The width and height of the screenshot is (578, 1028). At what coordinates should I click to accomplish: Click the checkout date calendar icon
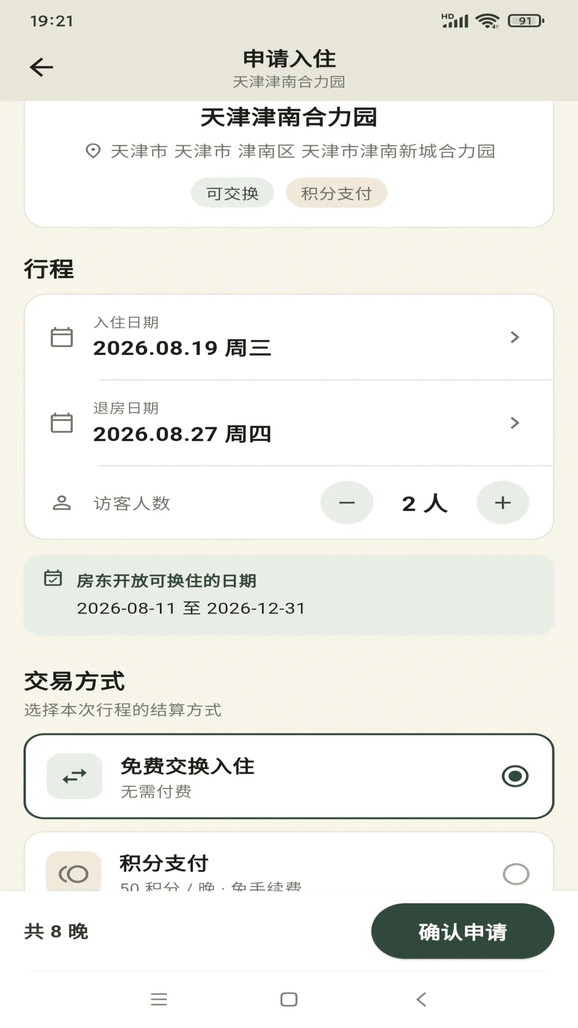[62, 423]
